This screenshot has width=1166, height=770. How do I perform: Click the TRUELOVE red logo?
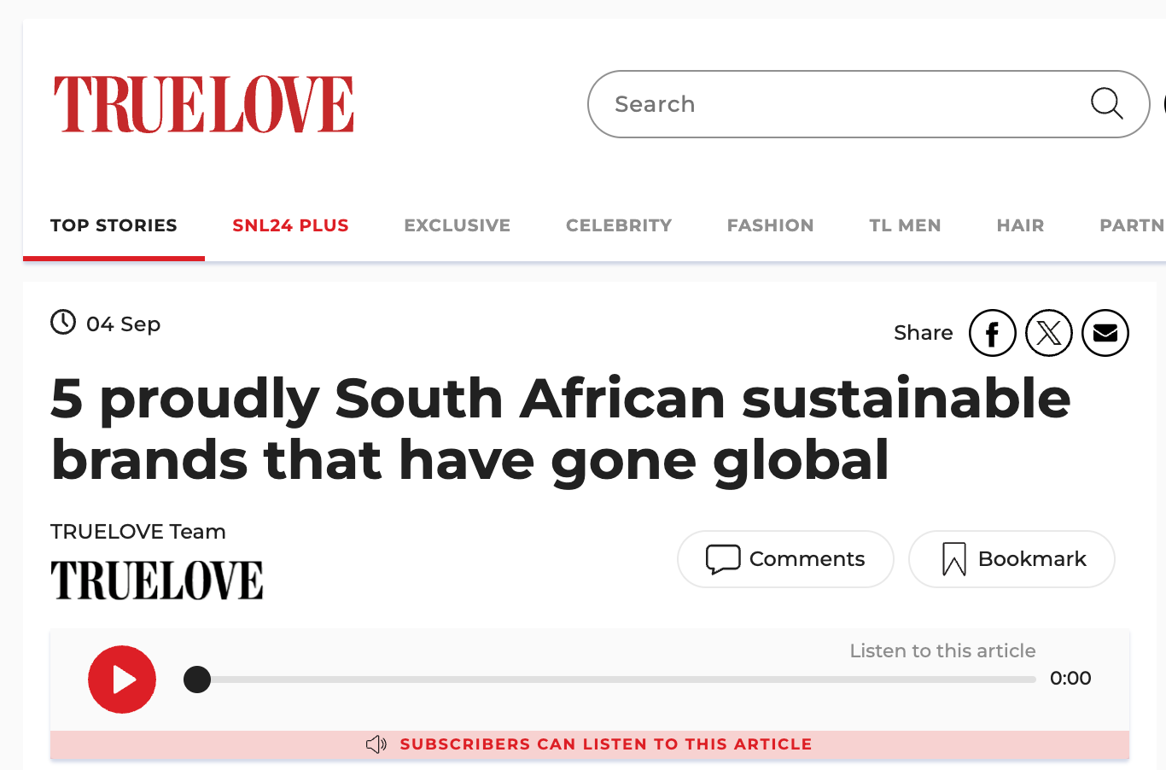pos(204,104)
